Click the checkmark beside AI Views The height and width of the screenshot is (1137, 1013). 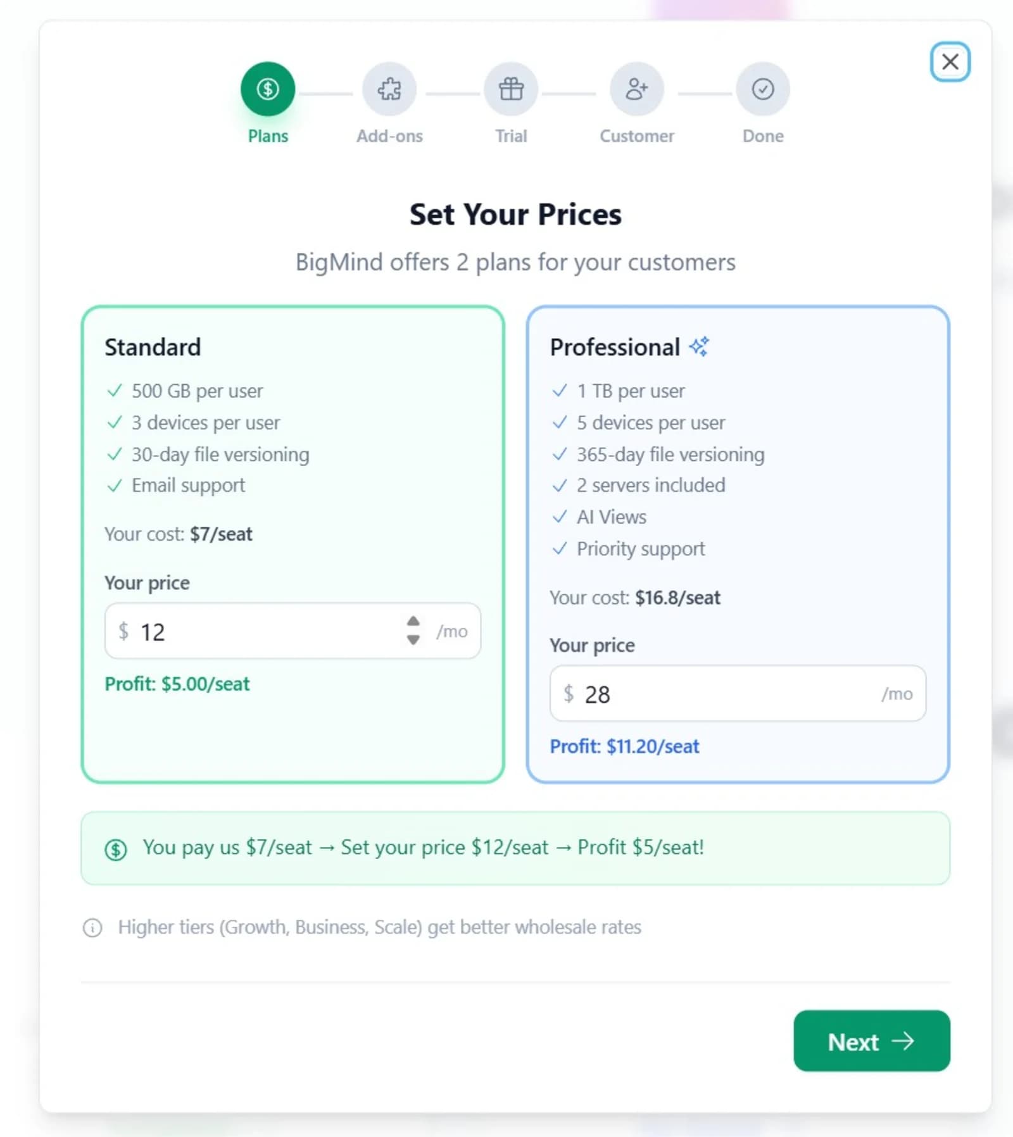(561, 517)
